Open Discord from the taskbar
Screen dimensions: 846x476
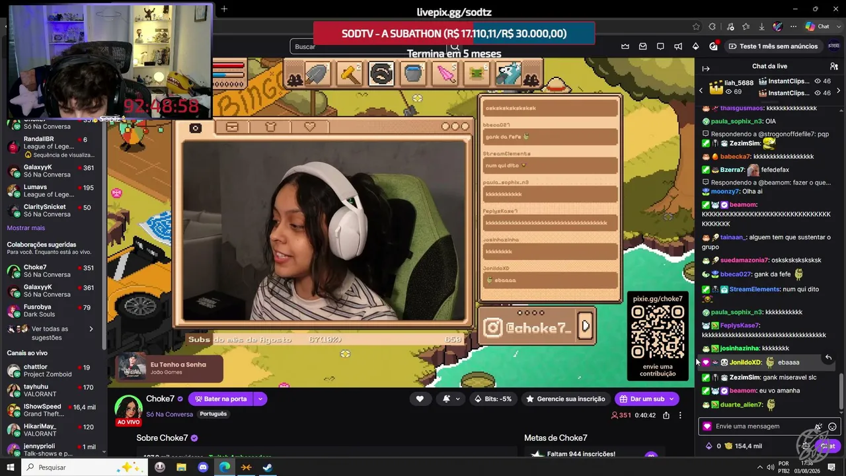click(203, 467)
